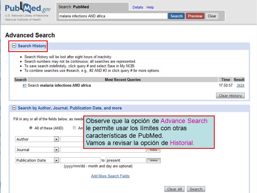Image resolution: width=257 pixels, height=193 pixels.
Task: Click the 17:50:57 time cell
Action: 226,85
